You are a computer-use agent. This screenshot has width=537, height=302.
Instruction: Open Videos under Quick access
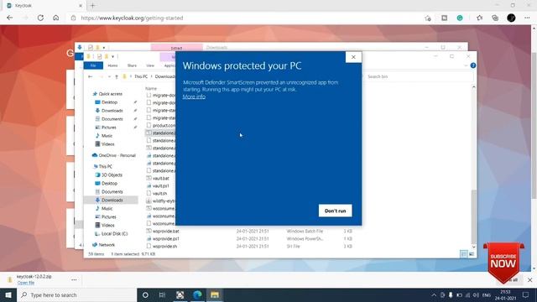107,144
